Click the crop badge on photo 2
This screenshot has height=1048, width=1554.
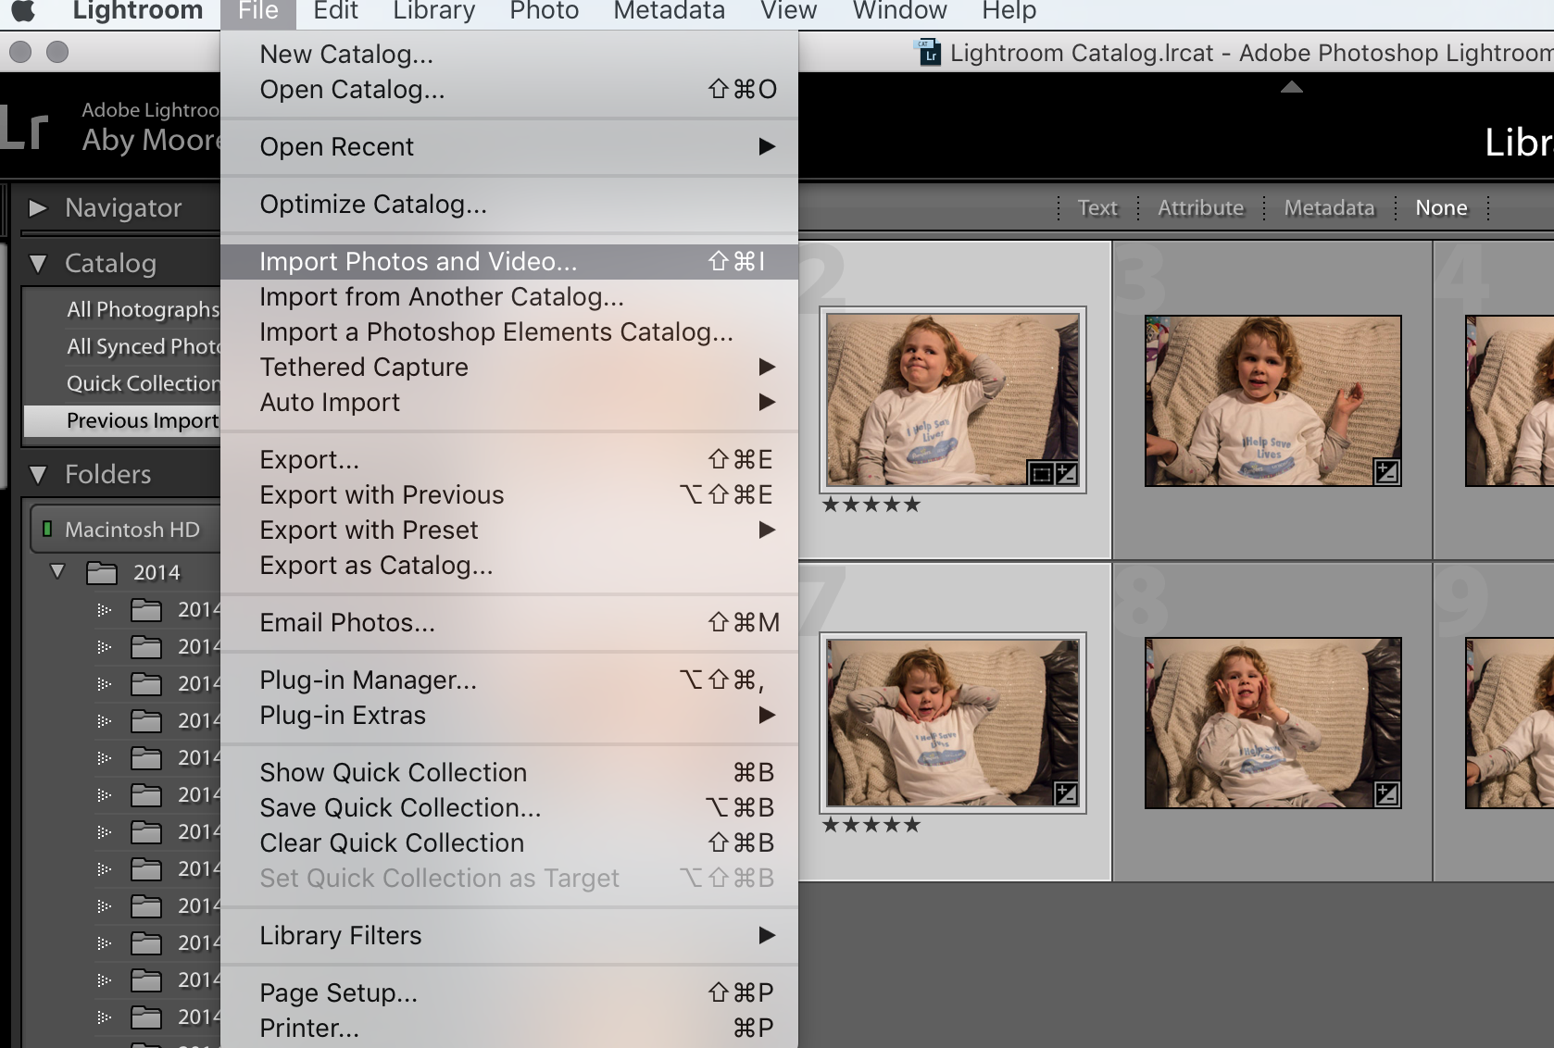[x=1042, y=474]
